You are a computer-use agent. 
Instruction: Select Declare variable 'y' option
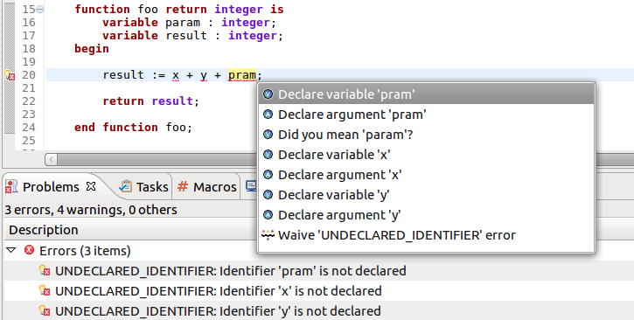click(426, 195)
